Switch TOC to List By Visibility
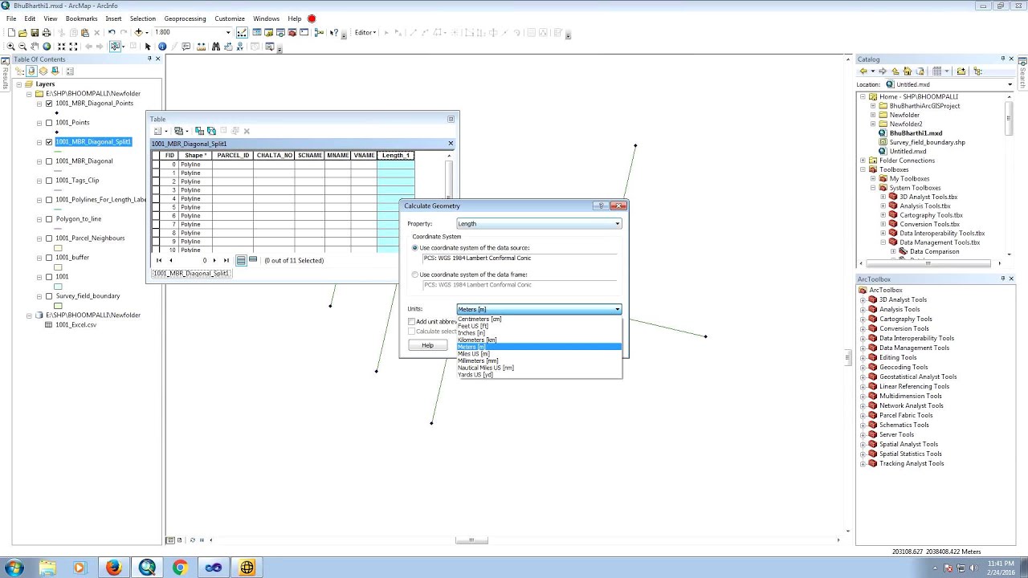Viewport: 1028px width, 578px height. coord(42,71)
